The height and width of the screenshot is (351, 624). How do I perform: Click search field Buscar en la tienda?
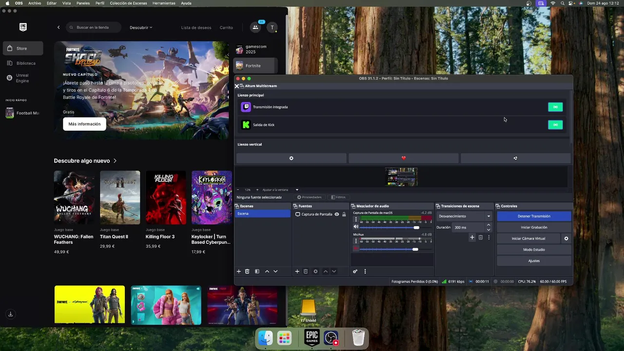click(95, 27)
